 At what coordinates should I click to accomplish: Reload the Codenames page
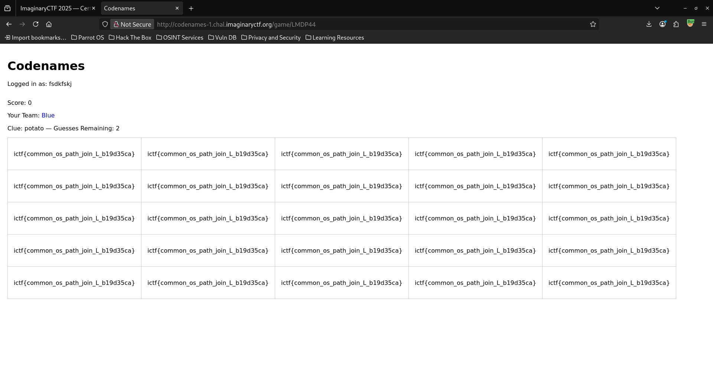[36, 24]
